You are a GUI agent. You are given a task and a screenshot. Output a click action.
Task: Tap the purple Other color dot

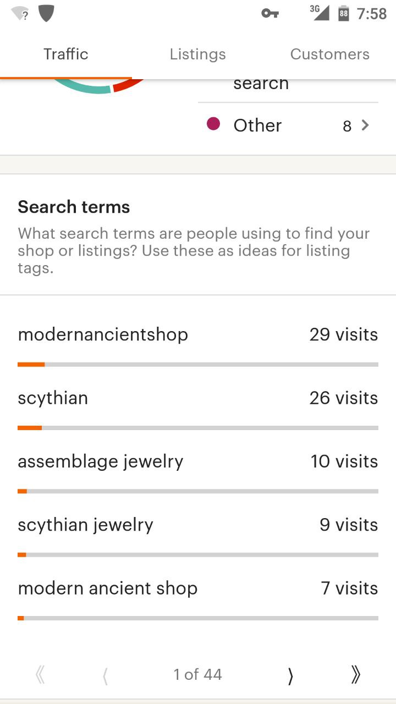[213, 124]
